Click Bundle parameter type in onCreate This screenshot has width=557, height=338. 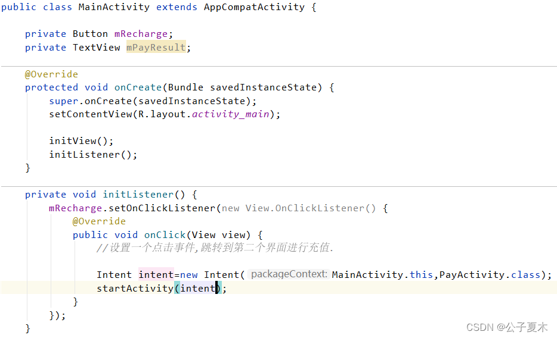tap(185, 87)
